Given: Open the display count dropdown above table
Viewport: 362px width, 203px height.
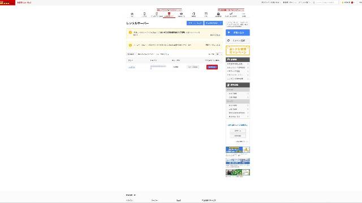Looking at the screenshot, I should click(218, 54).
